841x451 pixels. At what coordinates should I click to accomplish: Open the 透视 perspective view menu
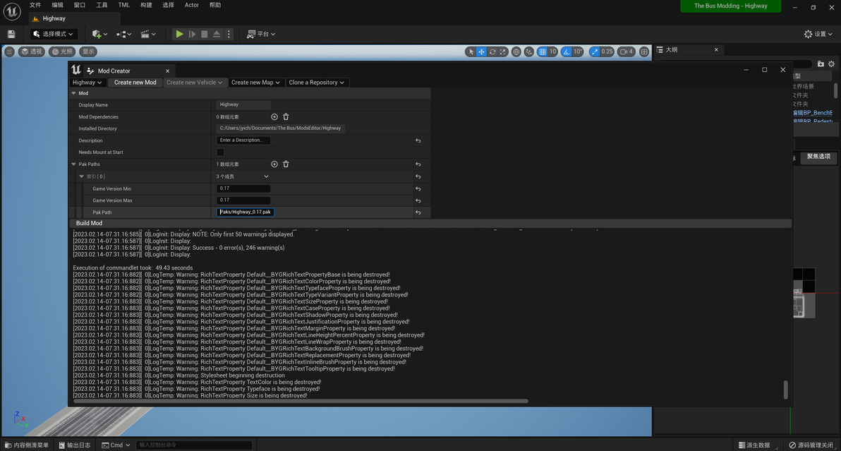pos(32,52)
